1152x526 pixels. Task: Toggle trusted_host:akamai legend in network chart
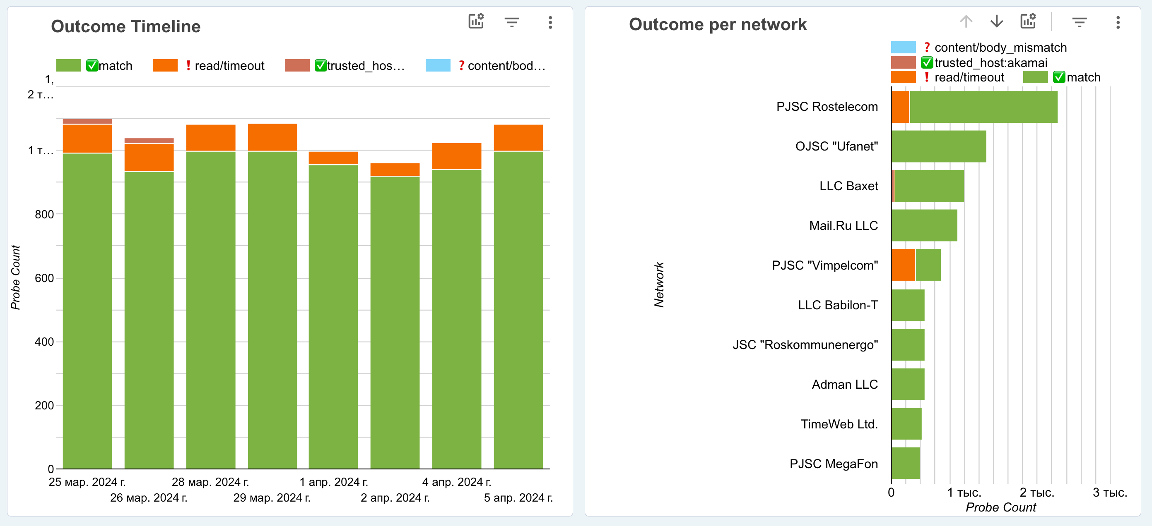991,62
